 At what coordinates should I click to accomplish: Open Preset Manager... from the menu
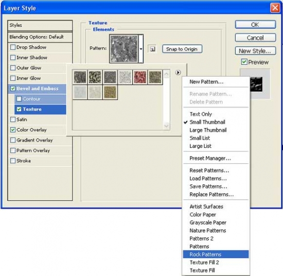[x=216, y=158]
